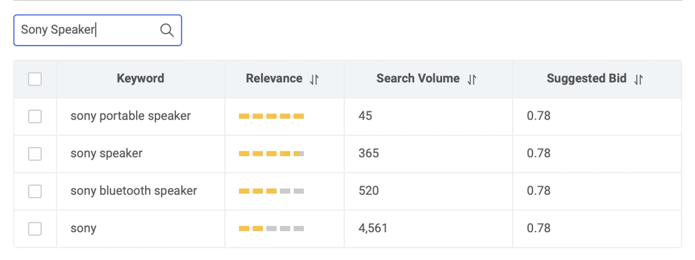The height and width of the screenshot is (260, 695).
Task: Click the magnifier search icon
Action: pos(167,30)
